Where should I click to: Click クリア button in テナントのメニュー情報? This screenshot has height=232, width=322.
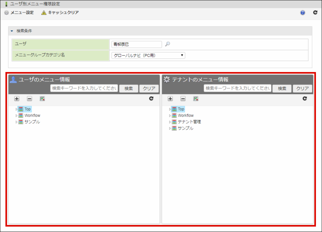tap(302, 88)
